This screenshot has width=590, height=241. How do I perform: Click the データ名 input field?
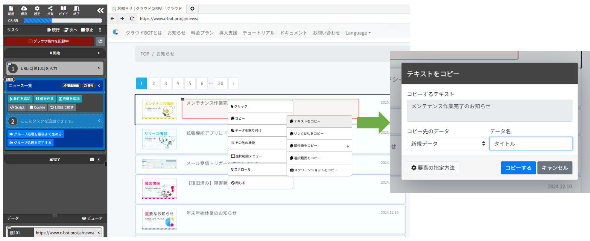(x=531, y=143)
